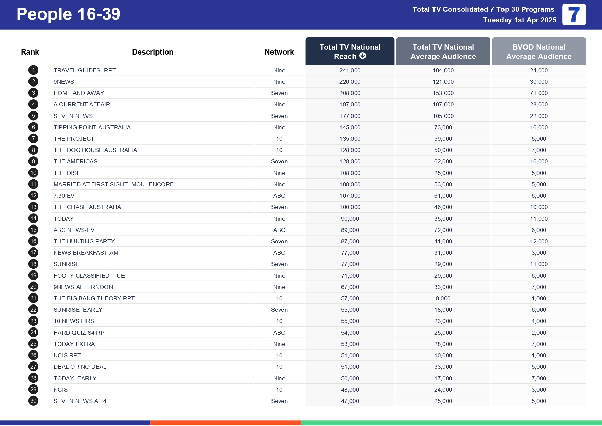Select rank badge number 10
The height and width of the screenshot is (426, 602).
[33, 173]
